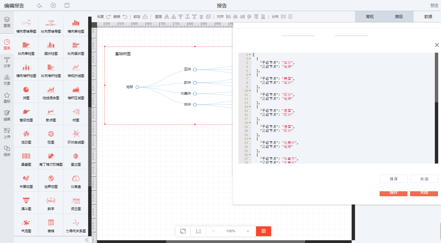
Task: Switch to the 常规 tab
Action: (370, 17)
